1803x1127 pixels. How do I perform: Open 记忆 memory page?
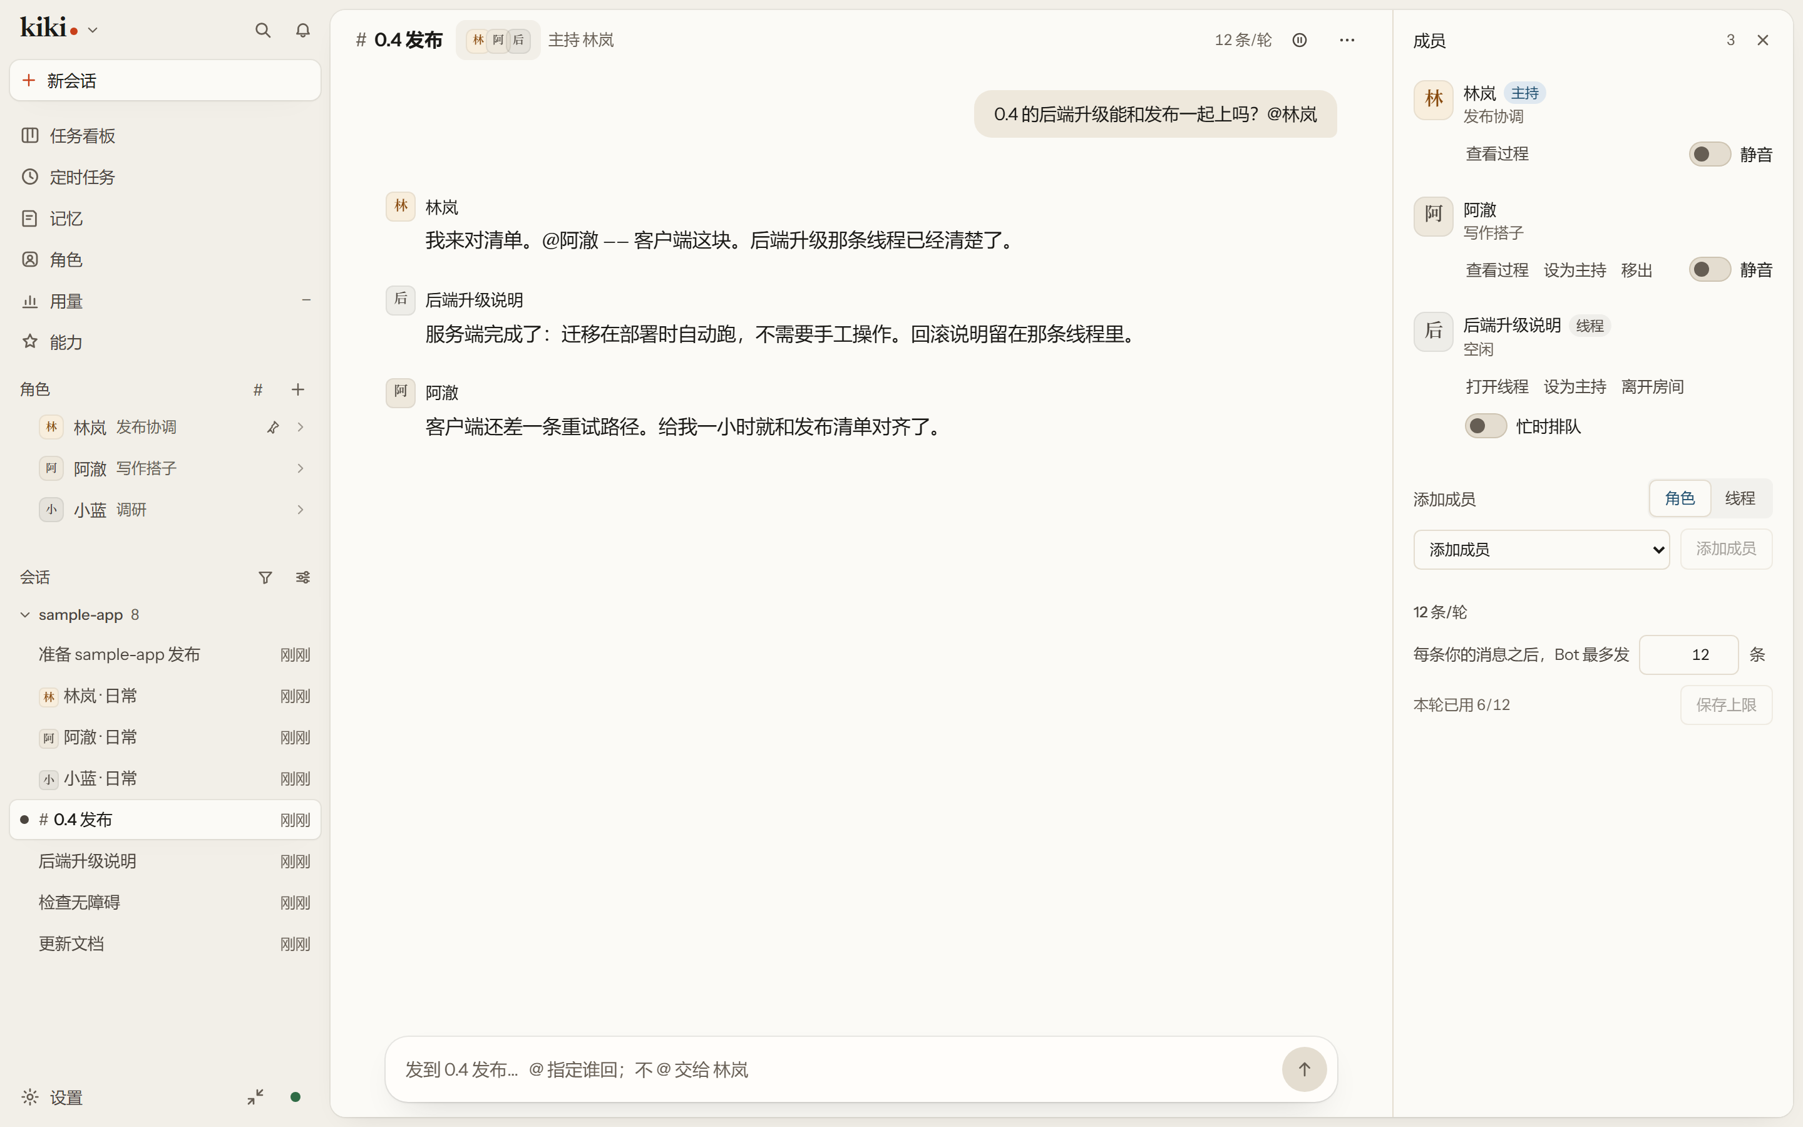coord(165,219)
